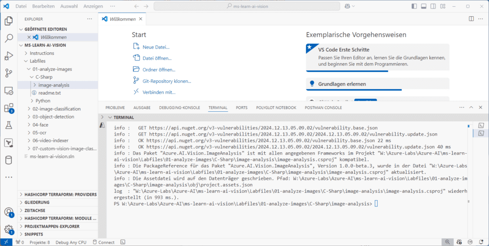The height and width of the screenshot is (246, 489).
Task: Click the ms-learn-ai-vision search box
Action: click(247, 6)
